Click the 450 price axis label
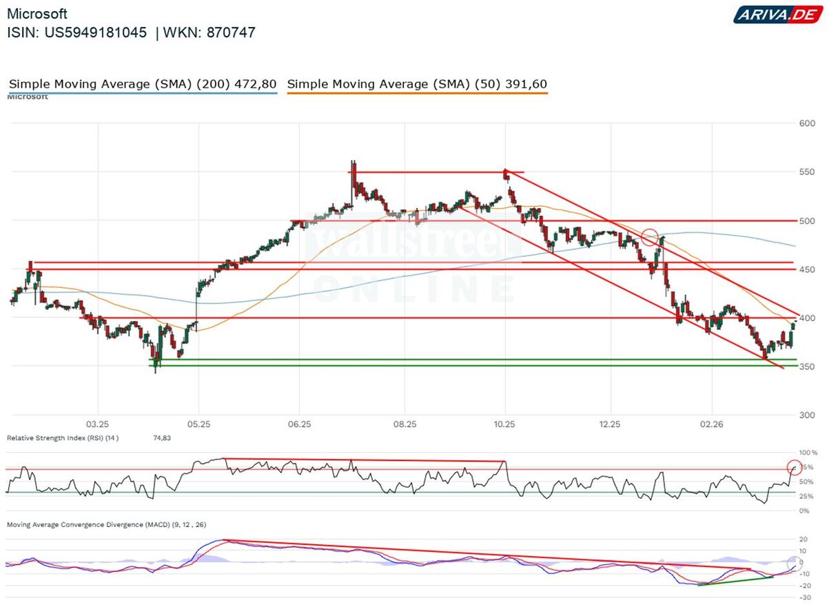The width and height of the screenshot is (827, 607). [x=807, y=269]
